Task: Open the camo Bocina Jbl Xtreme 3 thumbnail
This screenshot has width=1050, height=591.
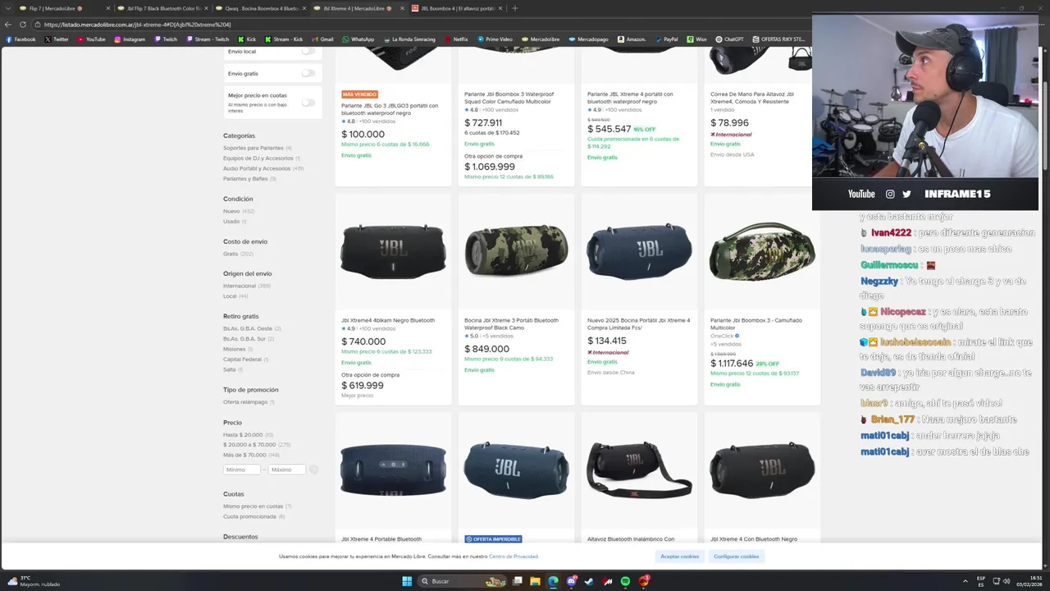Action: pyautogui.click(x=516, y=251)
